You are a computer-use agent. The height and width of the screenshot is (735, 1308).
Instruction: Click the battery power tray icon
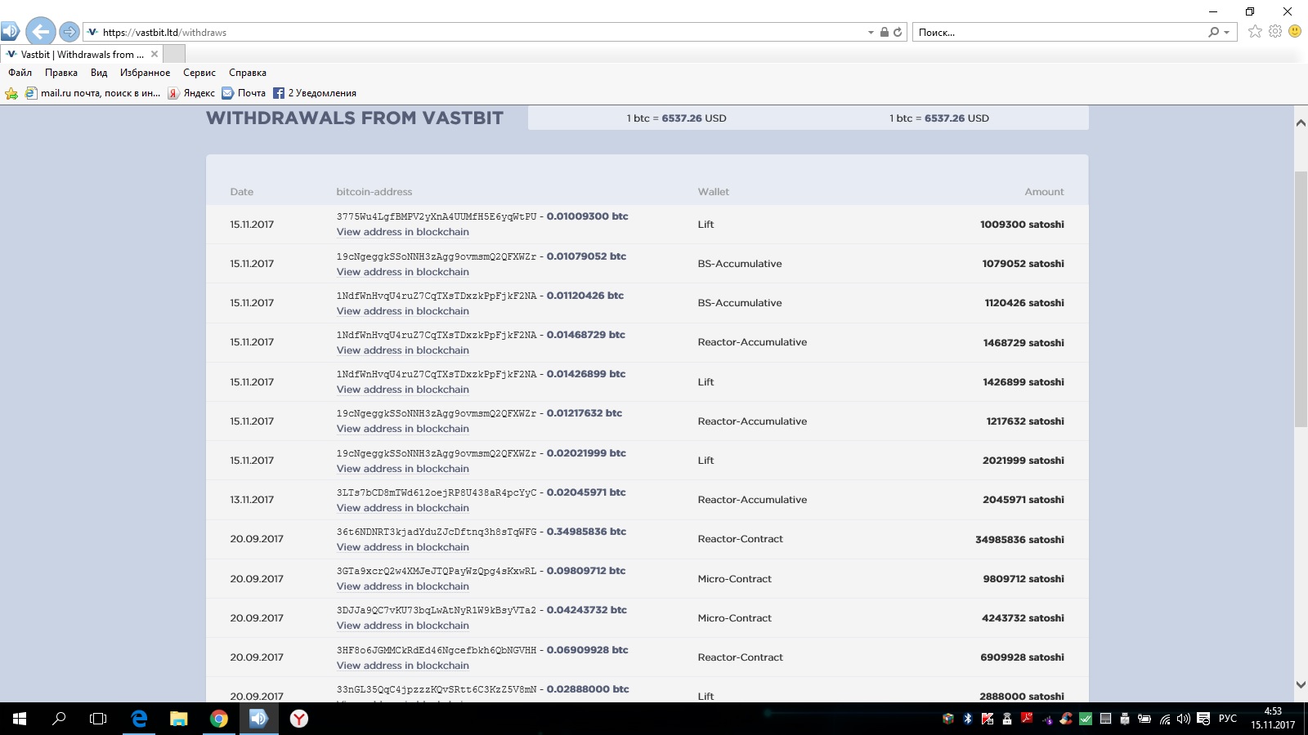click(1144, 719)
